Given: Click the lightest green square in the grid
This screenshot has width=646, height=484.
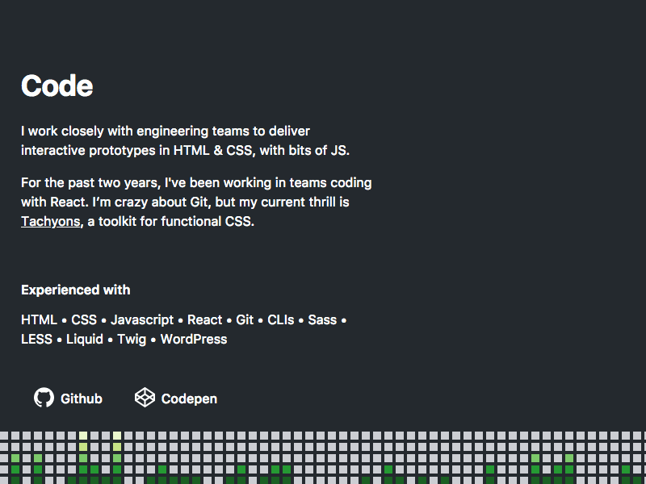Looking at the screenshot, I should point(82,436).
